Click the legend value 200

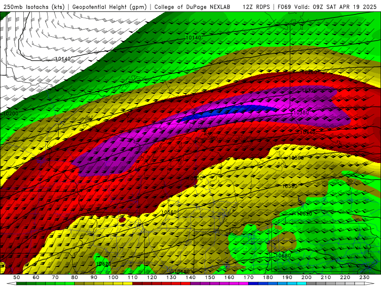tap(306, 277)
